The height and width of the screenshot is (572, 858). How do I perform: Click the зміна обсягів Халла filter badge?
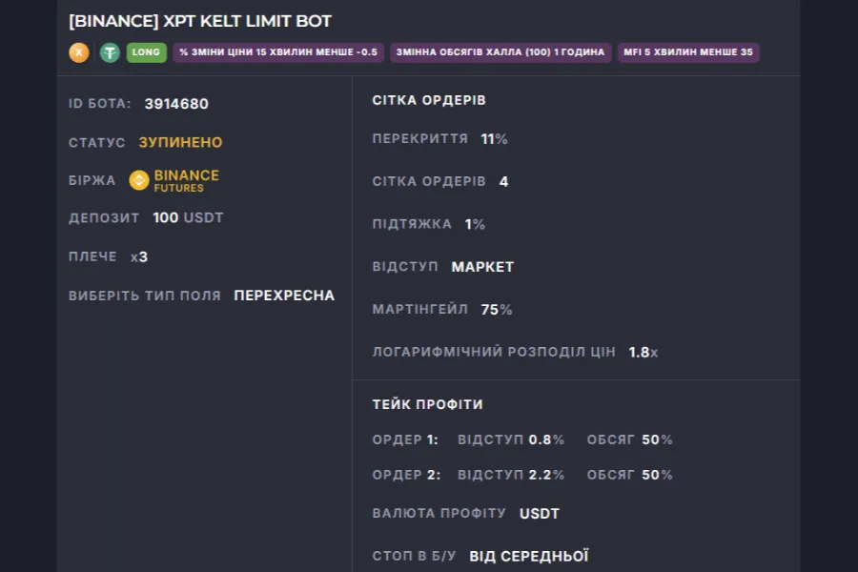coord(499,52)
